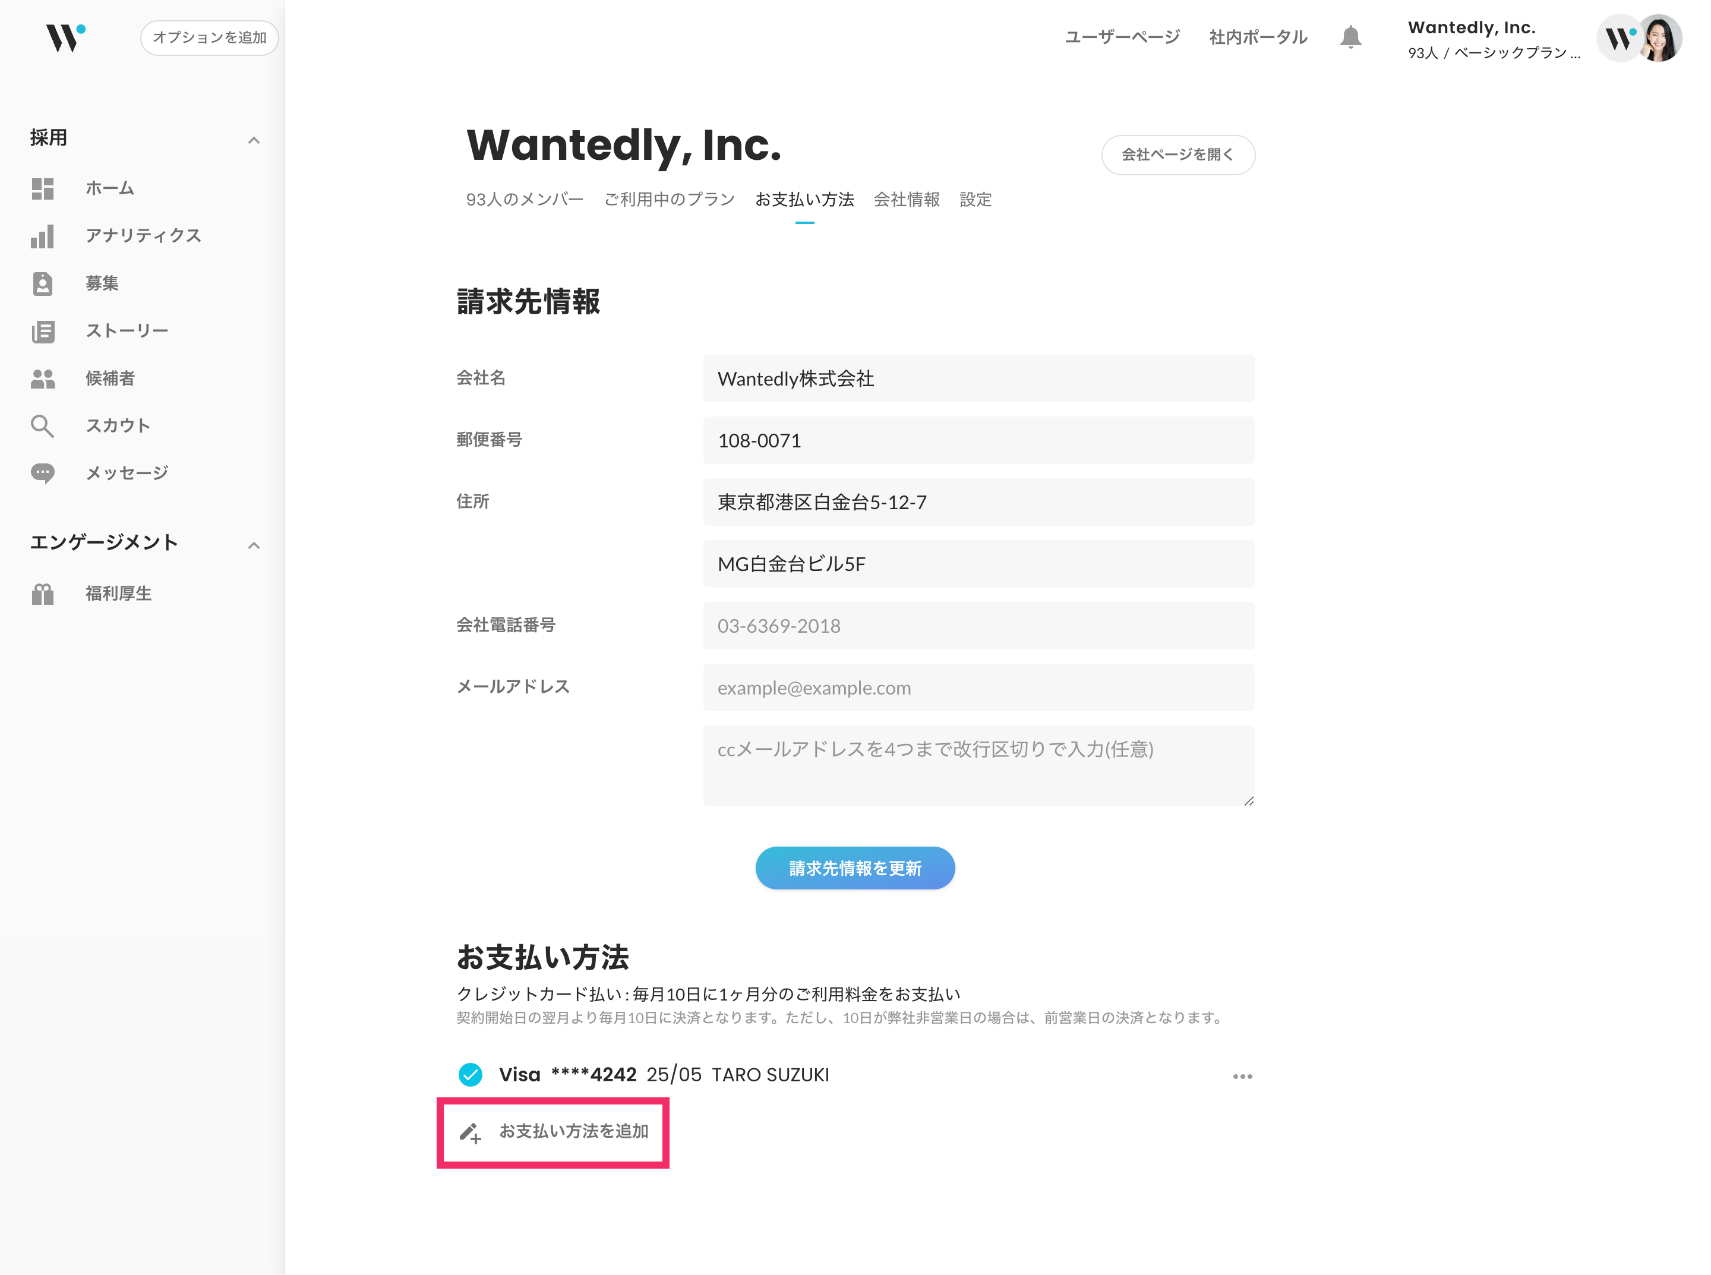
Task: Click the company W logo avatar
Action: pyautogui.click(x=1619, y=38)
